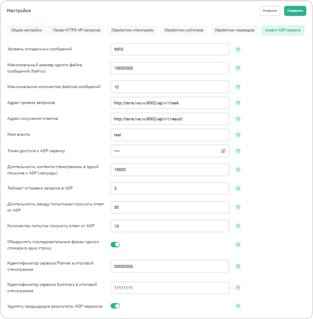Show the hidden ADP access token
Screen dimensions: 313x319
223,151
